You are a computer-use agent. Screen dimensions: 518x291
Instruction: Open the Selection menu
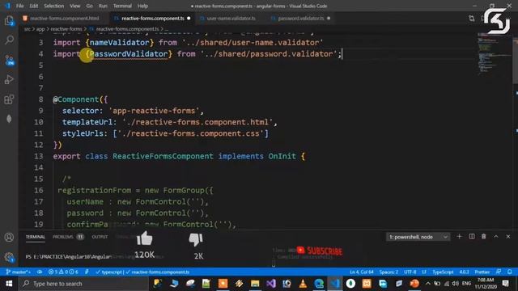pyautogui.click(x=54, y=6)
